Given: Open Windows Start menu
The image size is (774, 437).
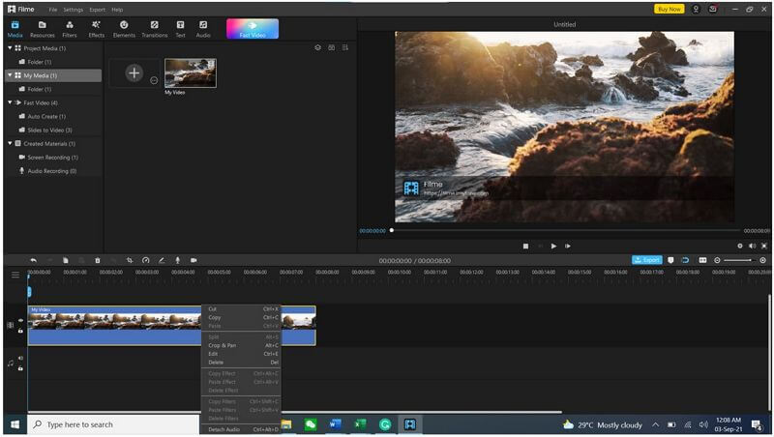Looking at the screenshot, I should pos(15,424).
